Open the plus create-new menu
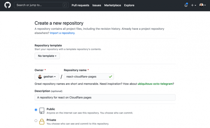 coord(194,5)
